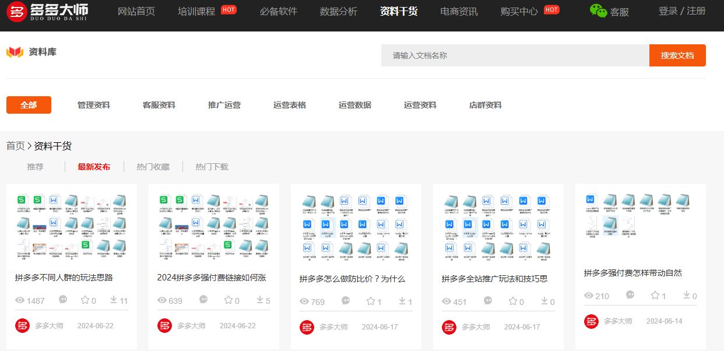Click the WeChat 客服 icon

598,10
